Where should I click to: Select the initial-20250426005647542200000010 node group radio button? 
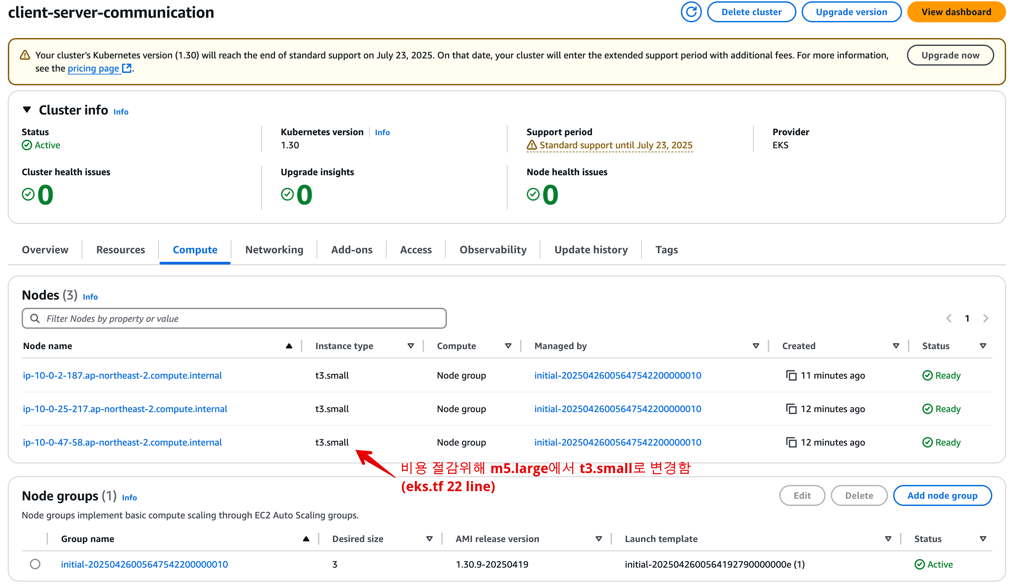point(35,564)
